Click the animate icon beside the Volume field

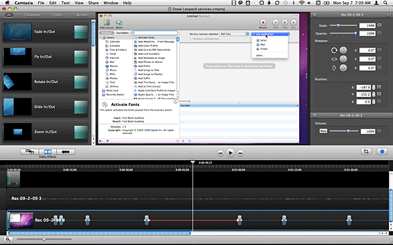click(x=379, y=131)
